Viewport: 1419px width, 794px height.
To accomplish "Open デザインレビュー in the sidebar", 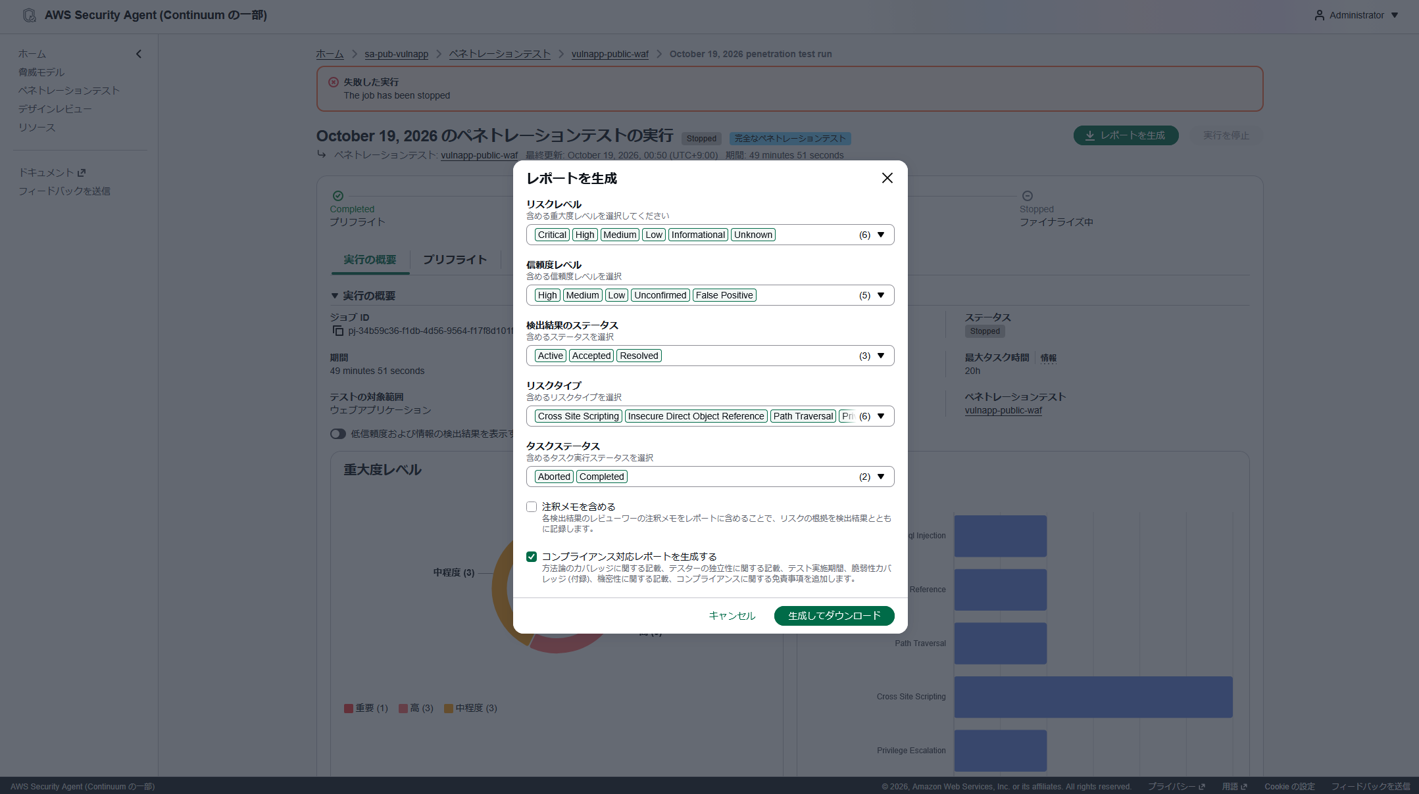I will pos(55,109).
